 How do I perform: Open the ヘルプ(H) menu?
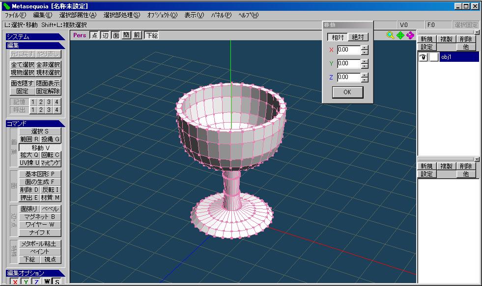click(248, 15)
